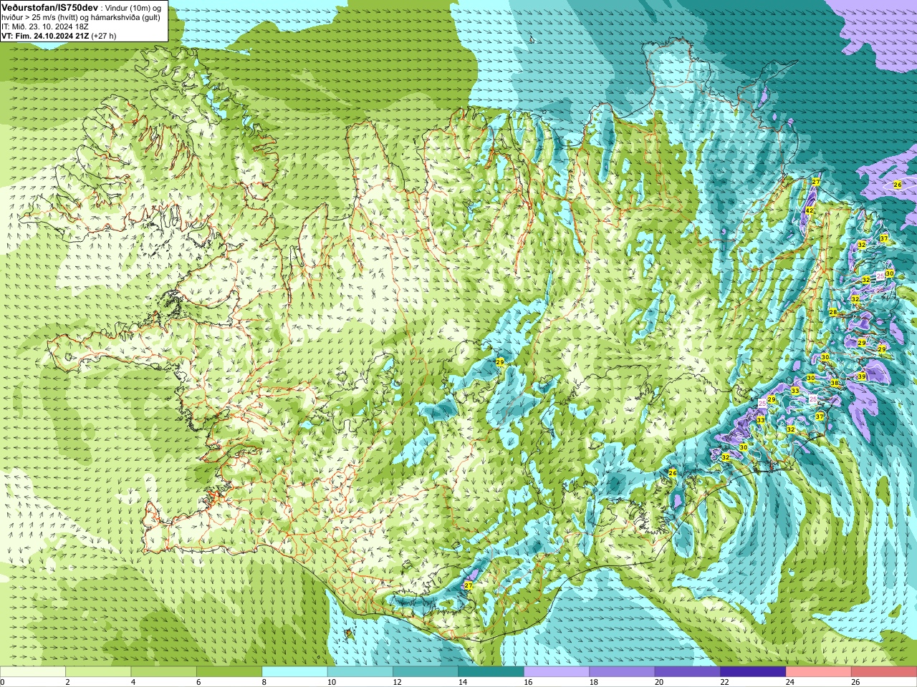
Task: Click the "(+27 h)" forecast offset text
Action: click(104, 36)
